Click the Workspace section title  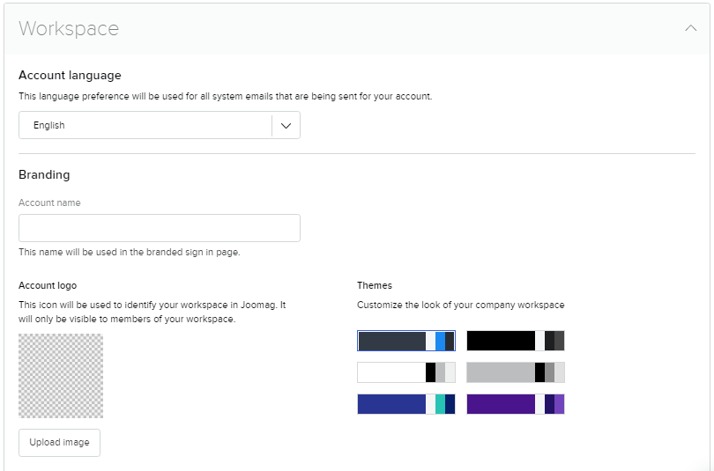tap(69, 28)
